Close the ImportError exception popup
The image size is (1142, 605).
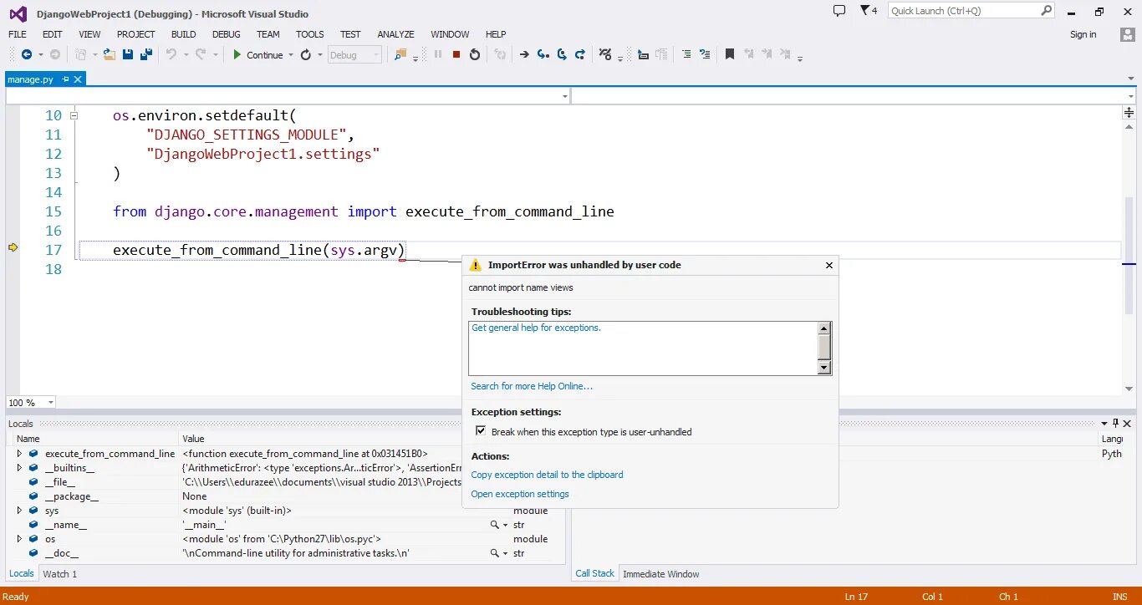point(829,265)
